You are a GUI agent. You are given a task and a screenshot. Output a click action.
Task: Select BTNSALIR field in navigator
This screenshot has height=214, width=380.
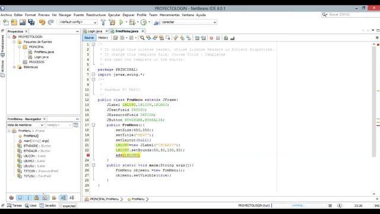click(37, 151)
